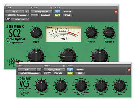Screen dimensions: 135x101
Task: Open the insert 'a' selector in the Meequalizer window
Action: click(39, 70)
